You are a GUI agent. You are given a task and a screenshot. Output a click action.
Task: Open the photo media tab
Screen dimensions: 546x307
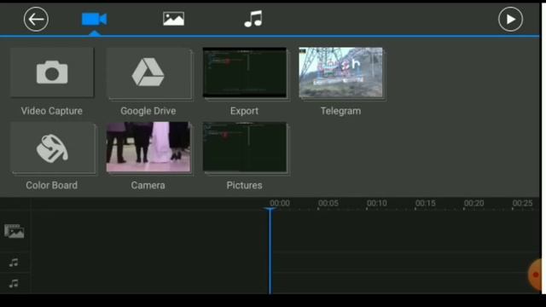[173, 19]
